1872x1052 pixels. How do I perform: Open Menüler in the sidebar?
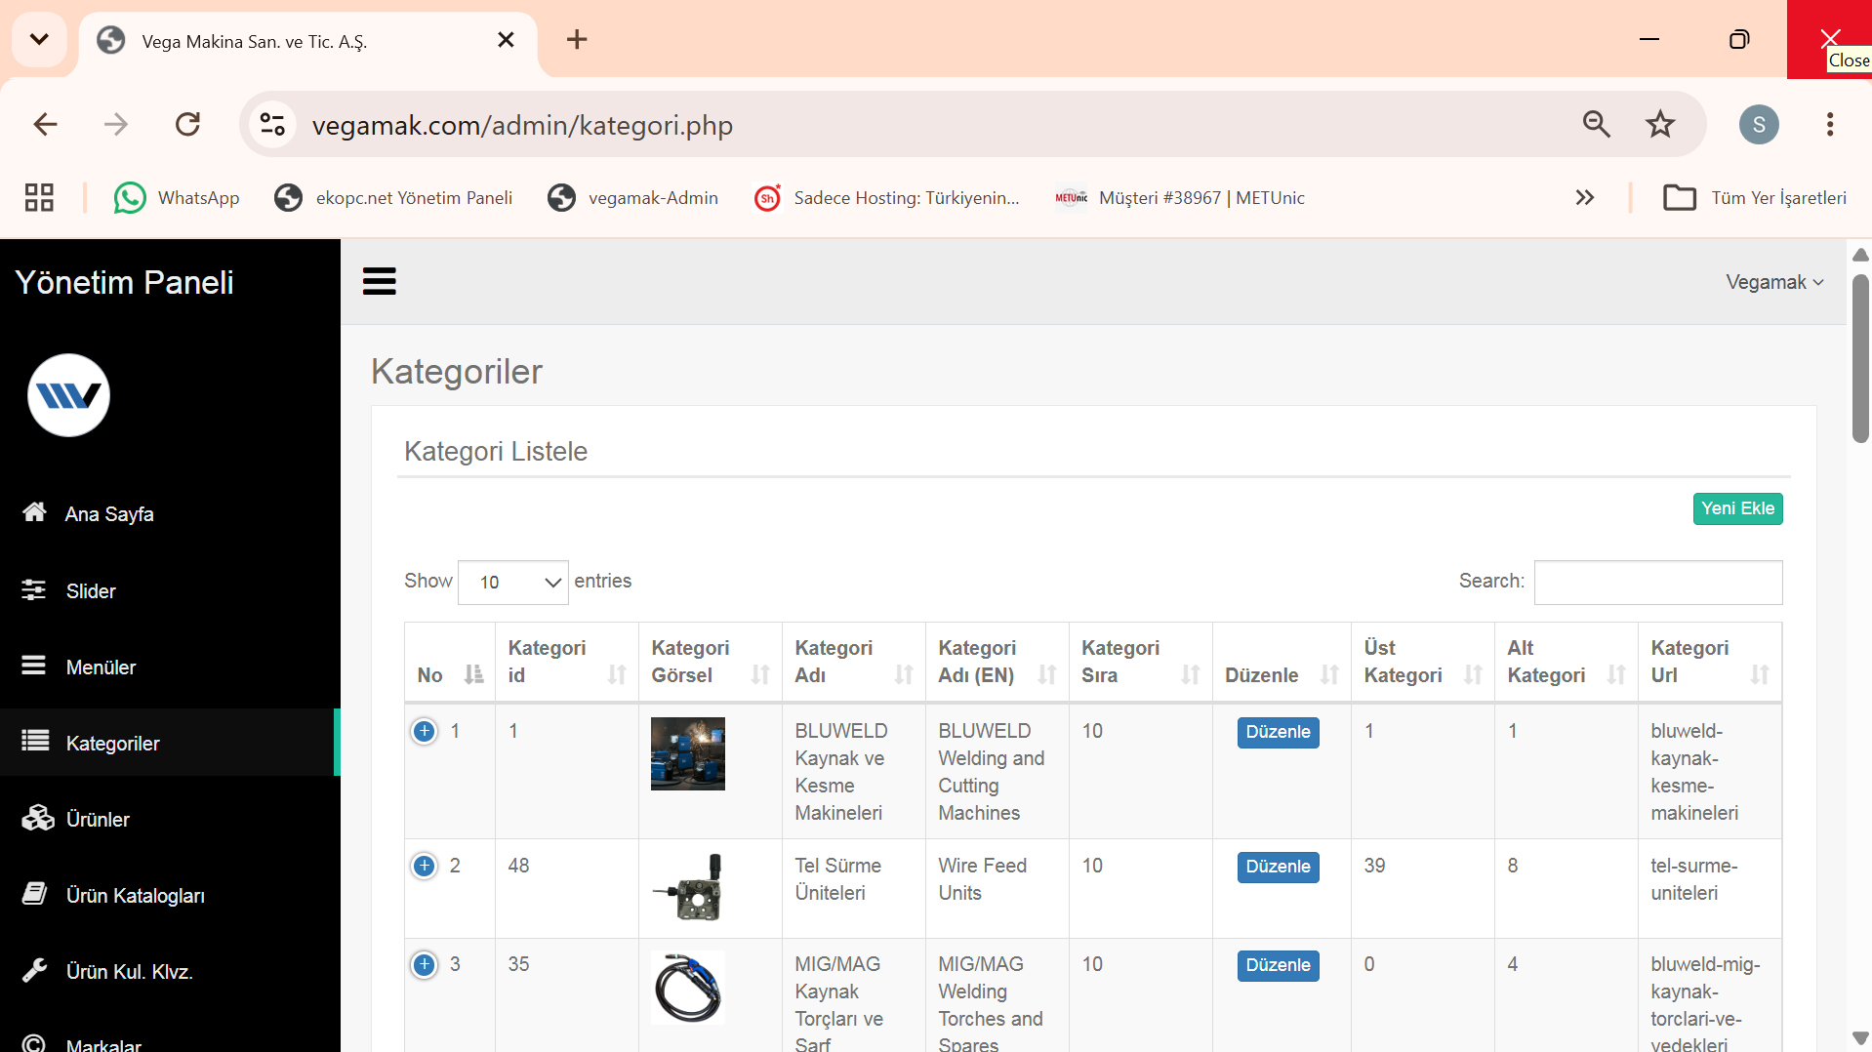pos(168,667)
